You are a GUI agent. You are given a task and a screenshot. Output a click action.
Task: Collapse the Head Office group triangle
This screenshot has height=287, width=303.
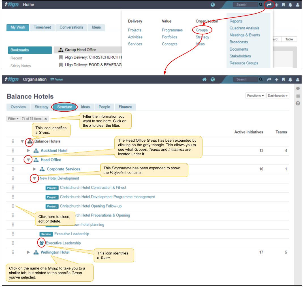[x=28, y=160]
